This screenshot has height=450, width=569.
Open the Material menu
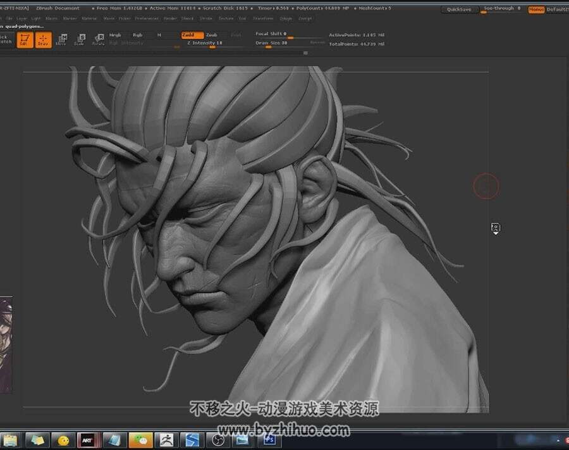pyautogui.click(x=89, y=18)
